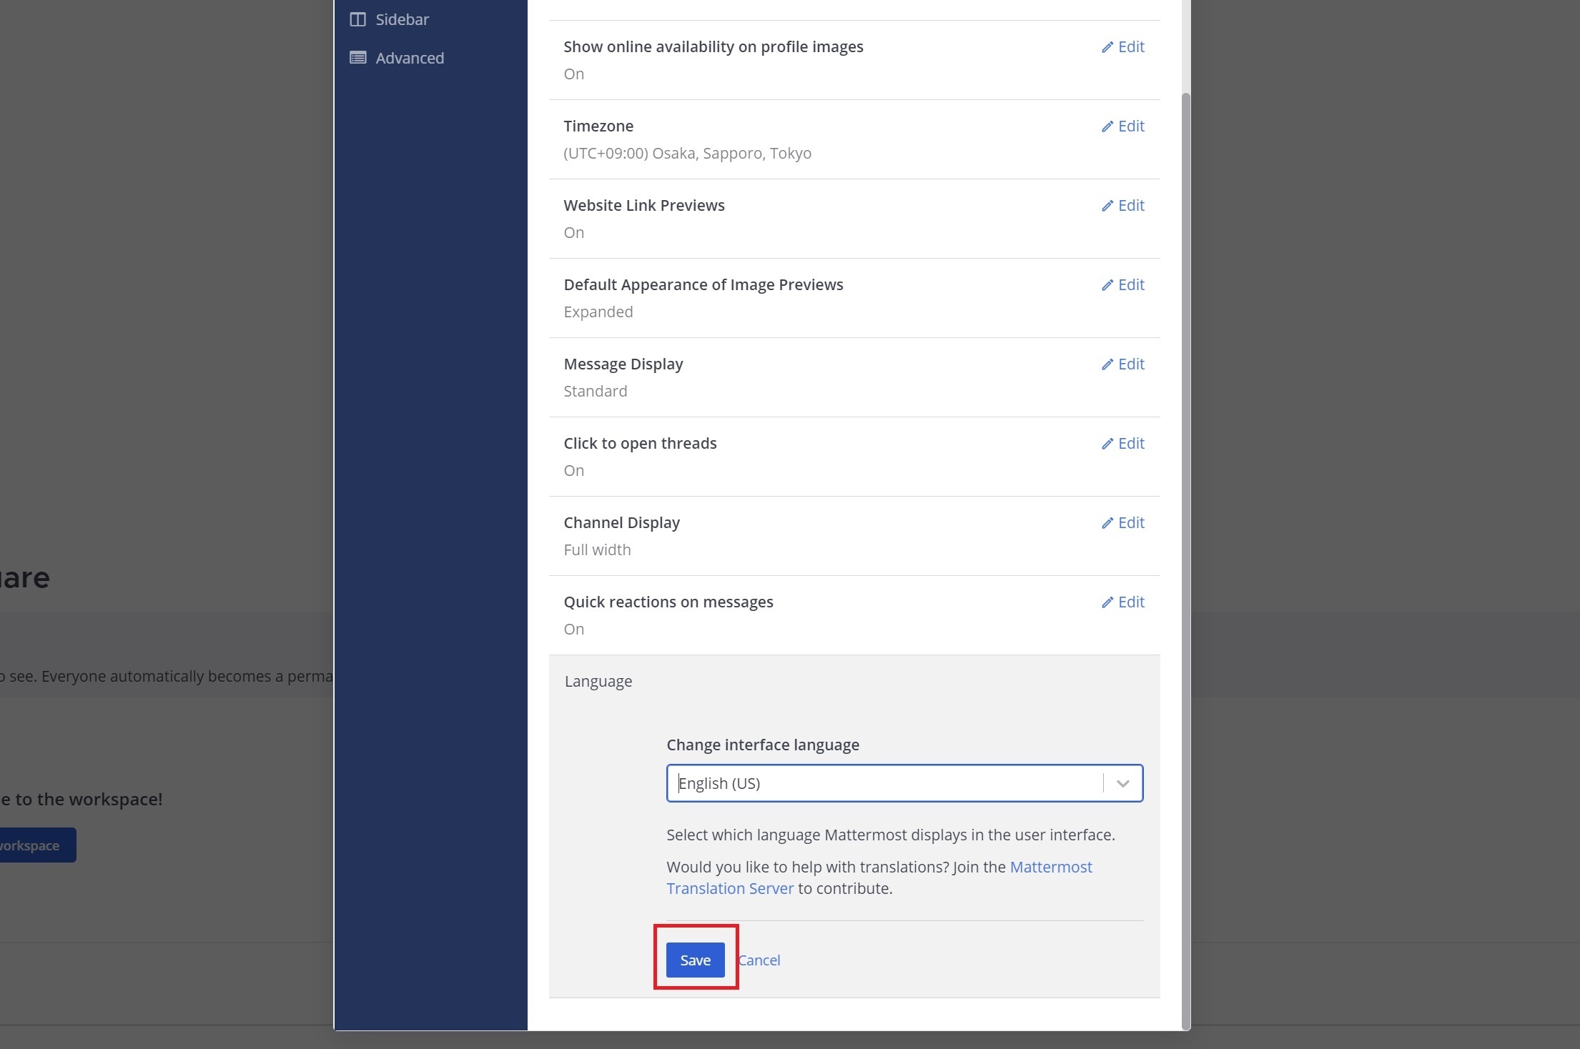
Task: Save the language setting
Action: tap(695, 960)
